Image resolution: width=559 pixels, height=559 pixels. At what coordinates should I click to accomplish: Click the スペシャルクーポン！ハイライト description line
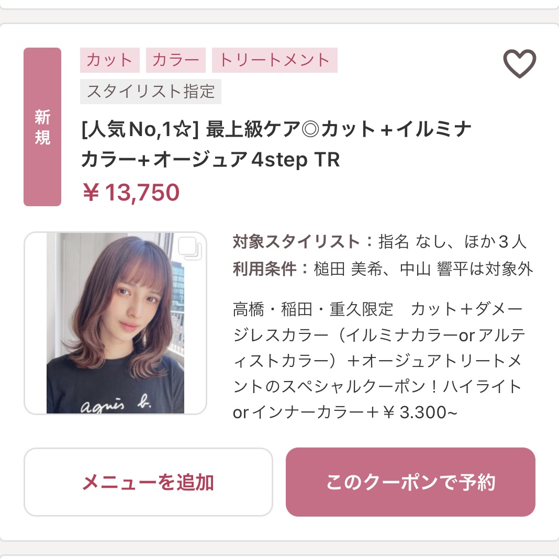[x=377, y=387]
